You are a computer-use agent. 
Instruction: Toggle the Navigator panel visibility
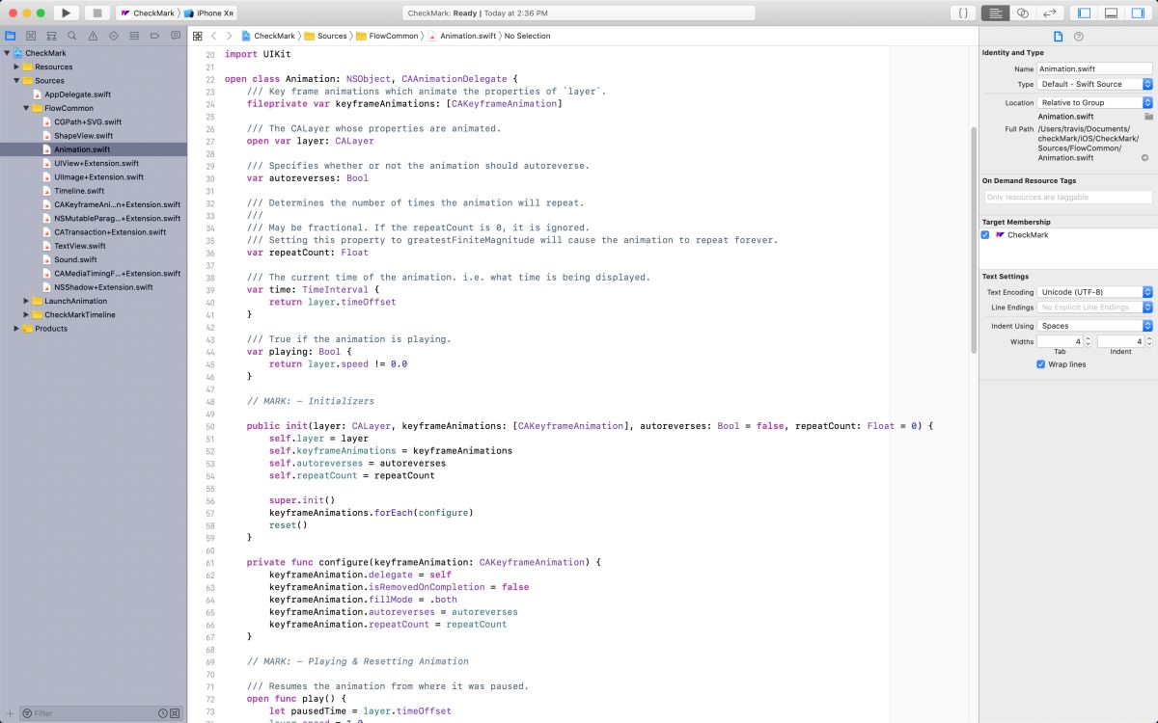coord(1084,13)
